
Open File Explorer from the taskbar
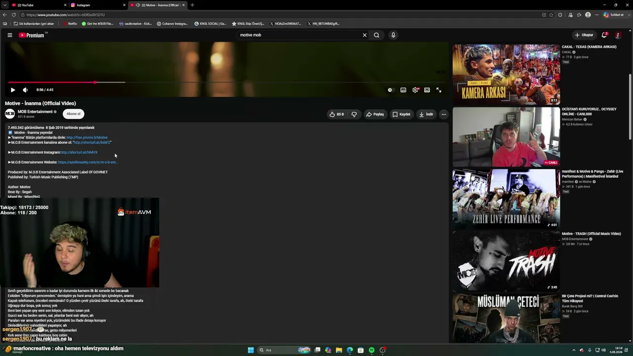coord(339,350)
